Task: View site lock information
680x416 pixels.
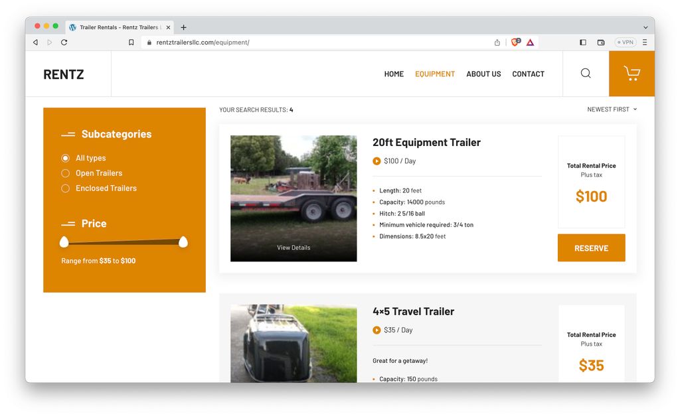Action: click(149, 42)
